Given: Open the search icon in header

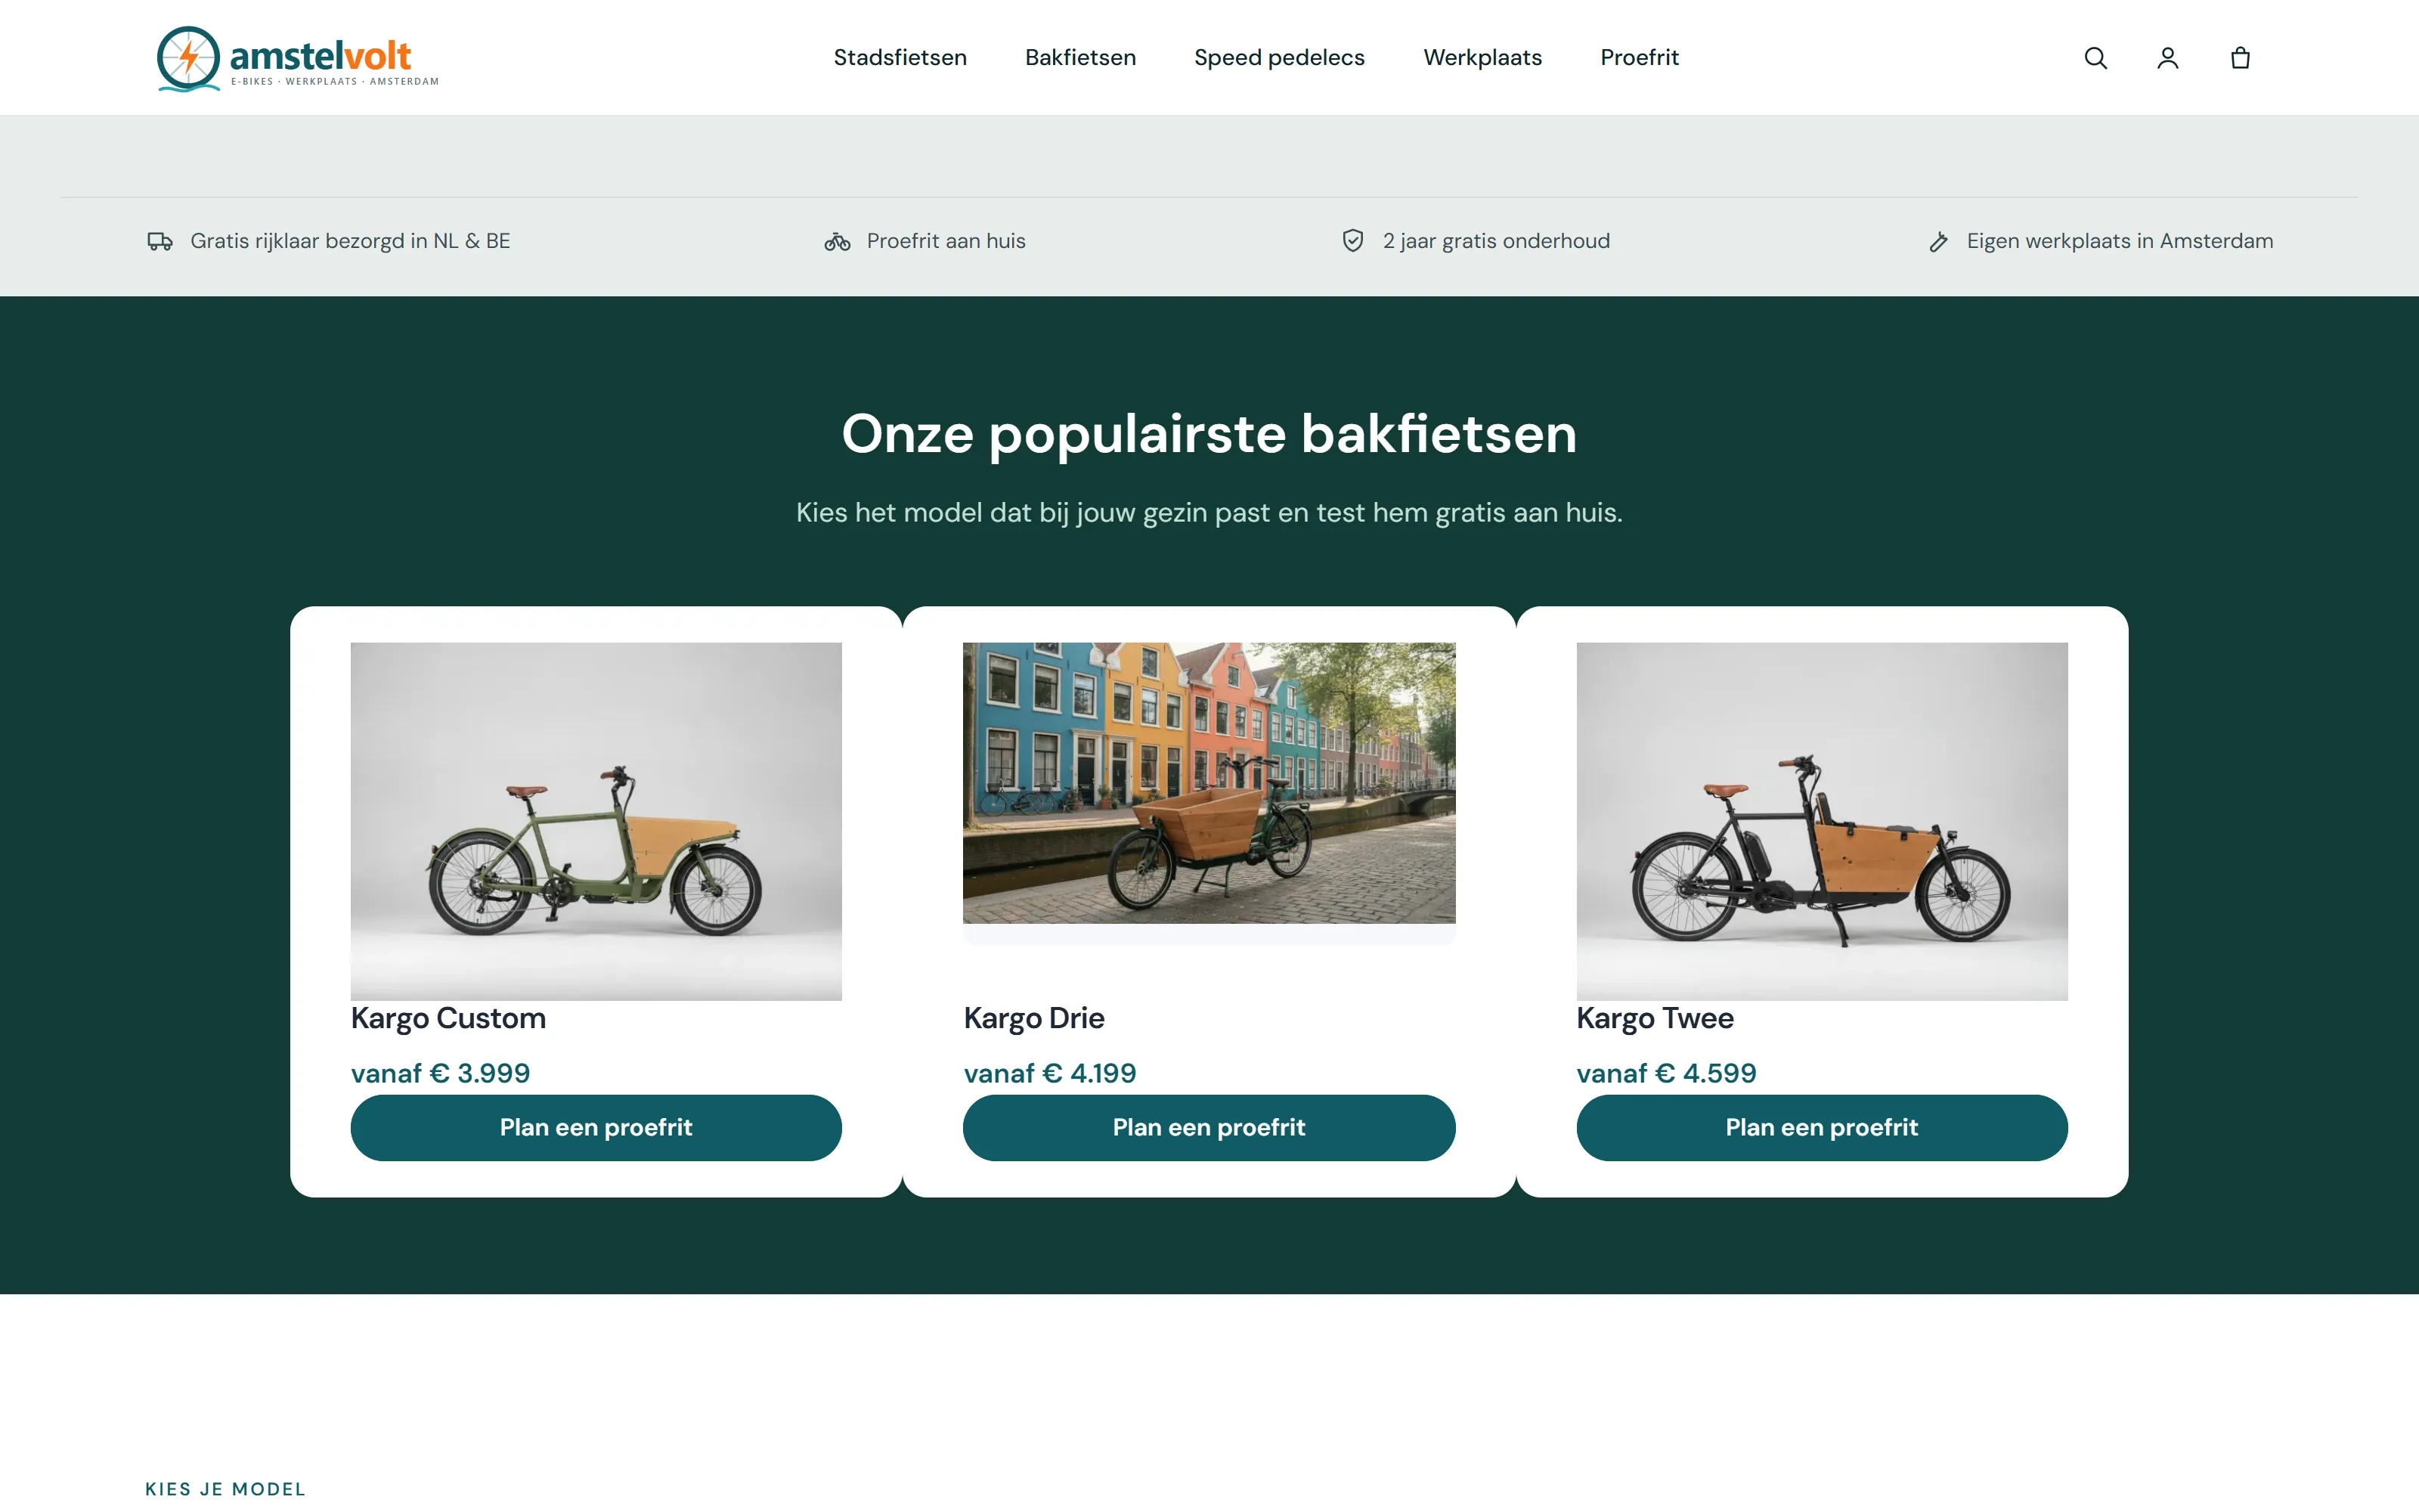Looking at the screenshot, I should (x=2095, y=58).
